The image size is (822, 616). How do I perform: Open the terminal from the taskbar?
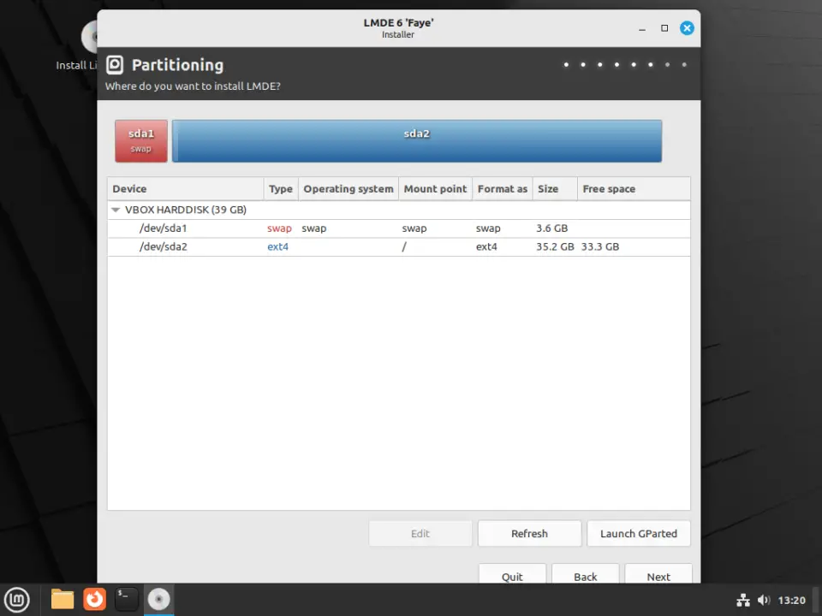pos(126,599)
